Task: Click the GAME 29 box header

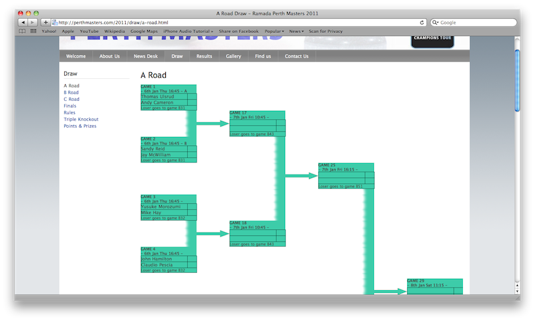Action: coord(435,283)
